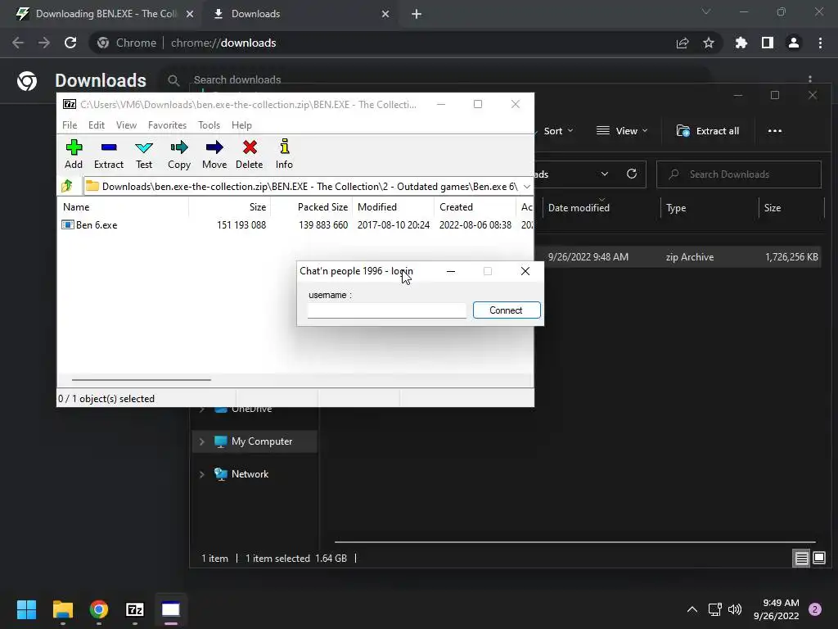838x629 pixels.
Task: Go up one folder level in 7-Zip
Action: [67, 186]
